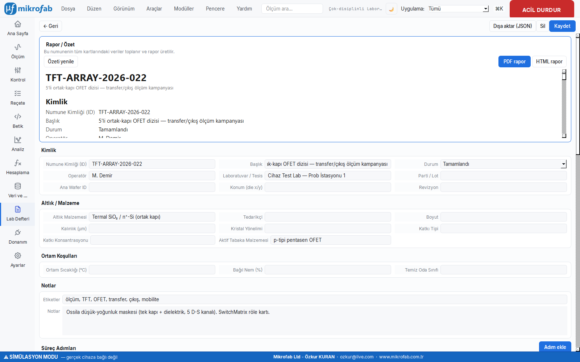The width and height of the screenshot is (580, 362).
Task: Click the Kristal Yönelimi field
Action: 328,228
